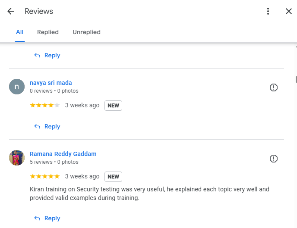Screen dimensions: 297x228
Task: Switch to the All tab
Action: tap(20, 32)
